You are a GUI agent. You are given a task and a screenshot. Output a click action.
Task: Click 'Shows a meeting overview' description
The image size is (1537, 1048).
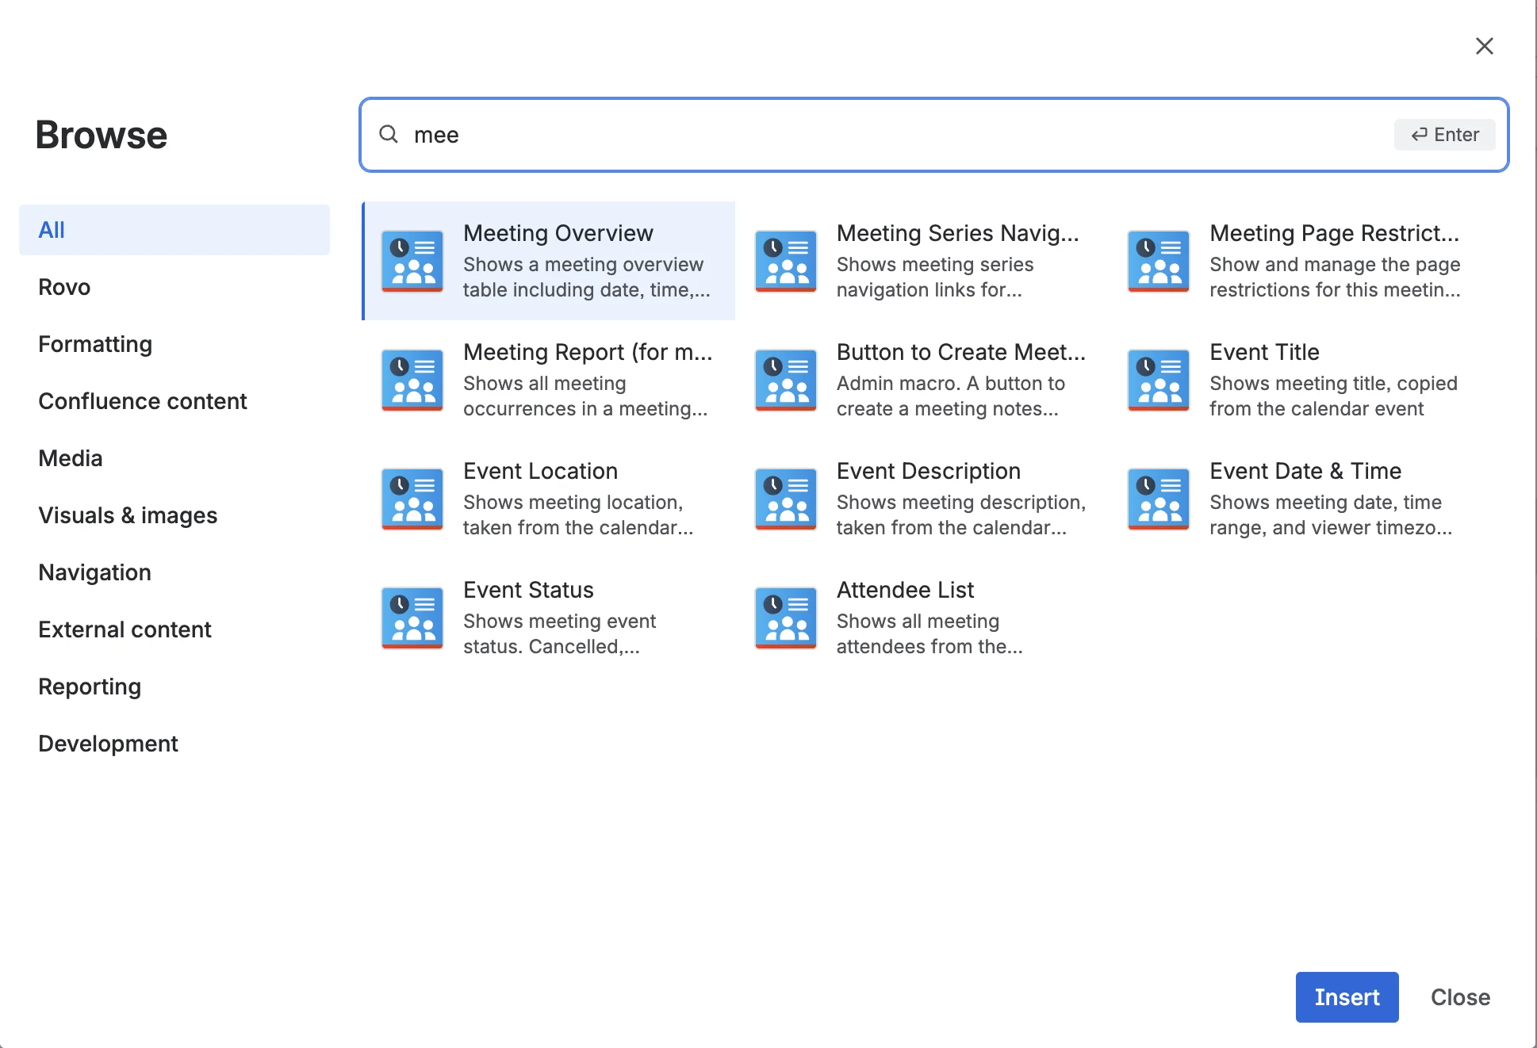(x=587, y=277)
